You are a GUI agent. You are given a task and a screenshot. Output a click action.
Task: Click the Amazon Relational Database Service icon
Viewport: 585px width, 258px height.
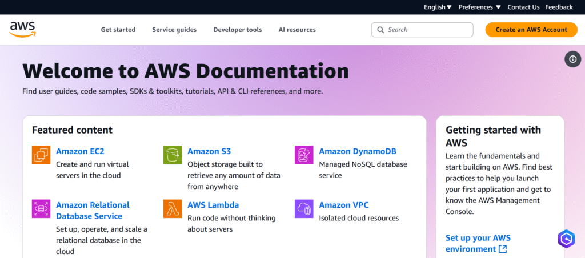41,209
